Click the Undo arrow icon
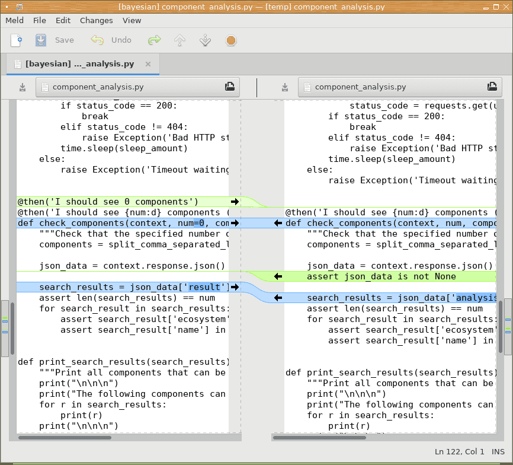Image resolution: width=513 pixels, height=465 pixels. (97, 40)
